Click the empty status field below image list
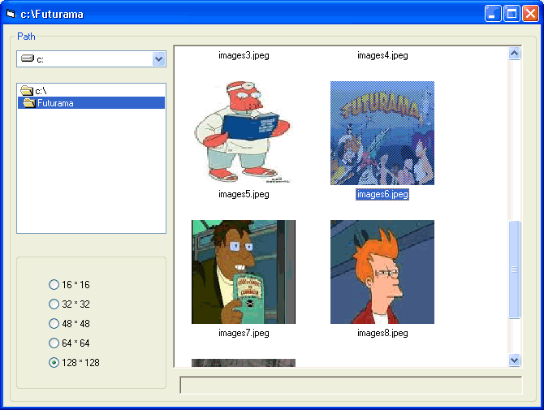Image resolution: width=544 pixels, height=410 pixels. [x=351, y=385]
